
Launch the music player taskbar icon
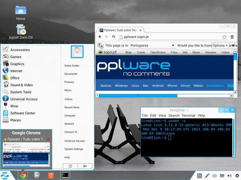pyautogui.click(x=51, y=176)
